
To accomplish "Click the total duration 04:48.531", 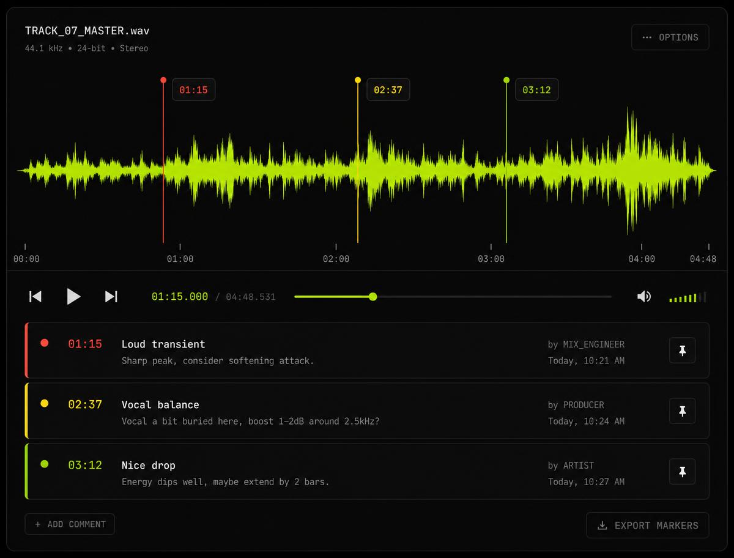I will (x=251, y=297).
